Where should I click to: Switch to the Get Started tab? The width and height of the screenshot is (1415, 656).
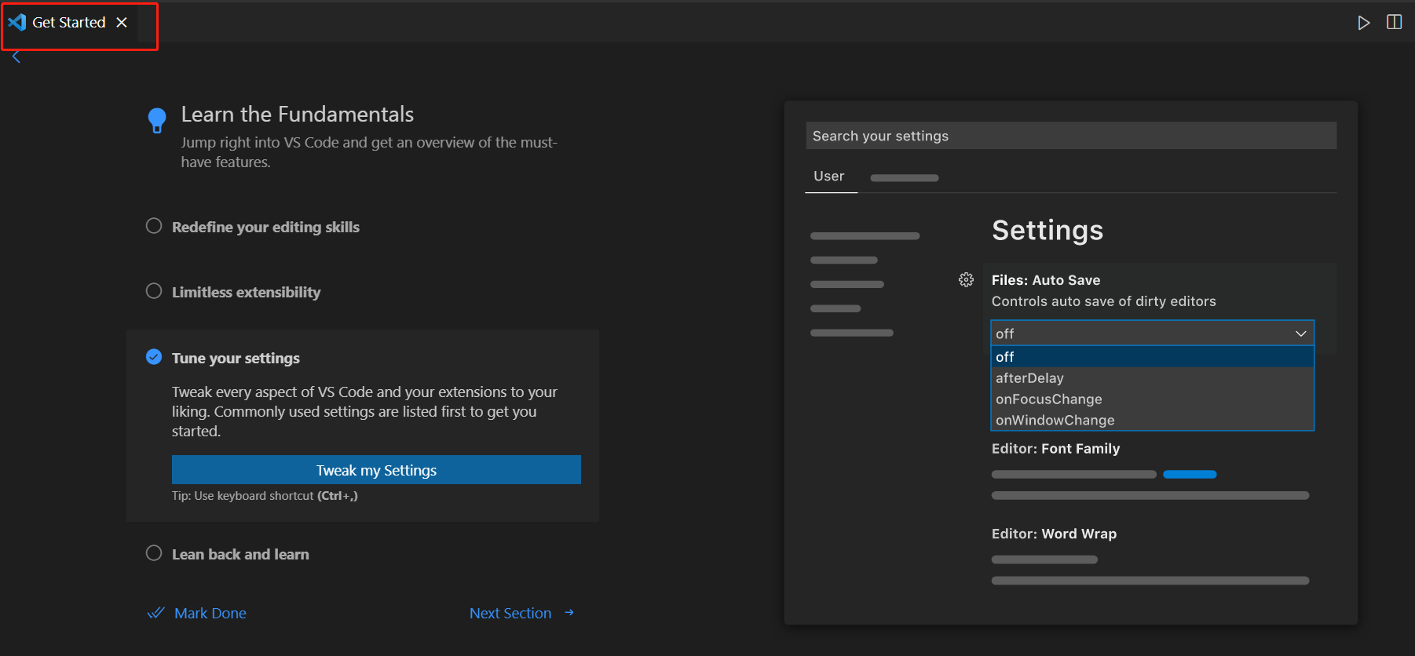click(x=69, y=23)
